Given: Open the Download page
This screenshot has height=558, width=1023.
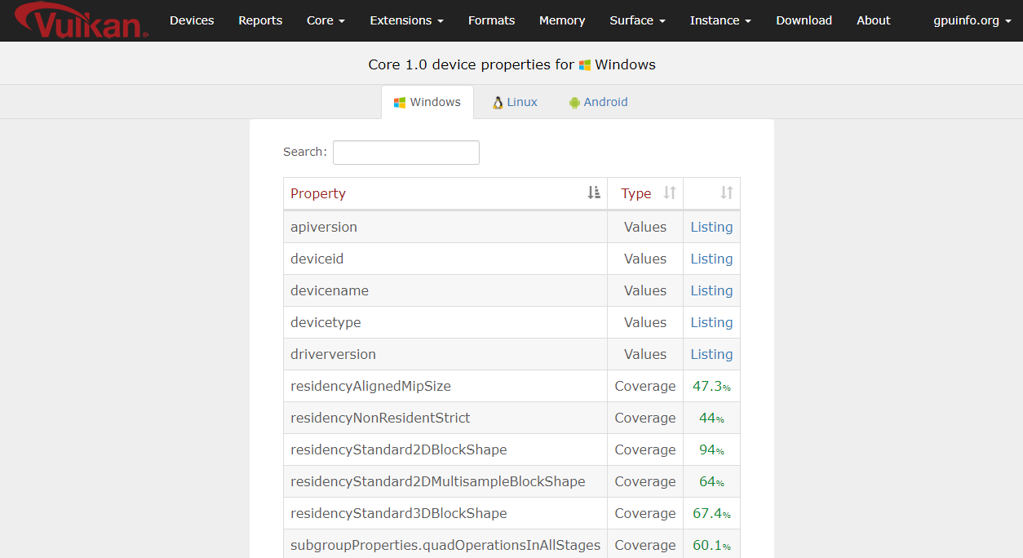Looking at the screenshot, I should pos(804,20).
